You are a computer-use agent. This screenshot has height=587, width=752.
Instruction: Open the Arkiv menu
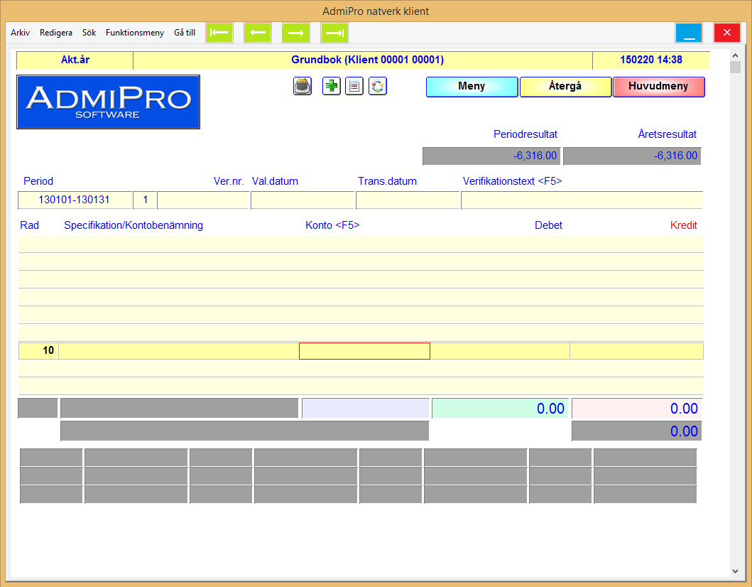(x=20, y=33)
